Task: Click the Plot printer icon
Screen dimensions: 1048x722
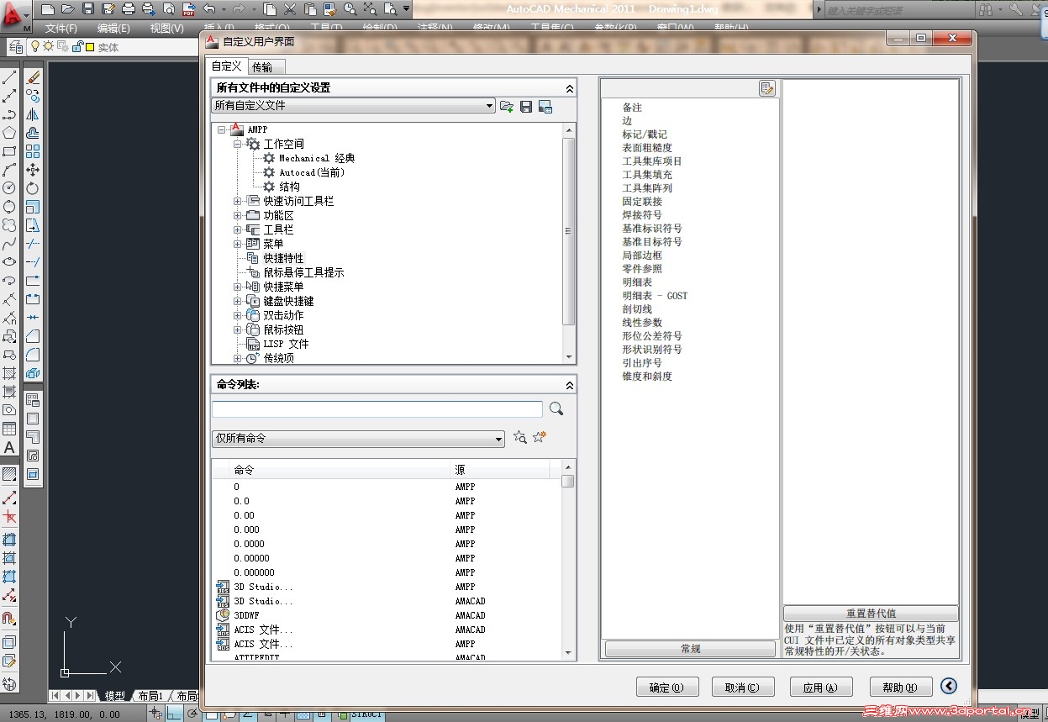Action: pyautogui.click(x=129, y=9)
